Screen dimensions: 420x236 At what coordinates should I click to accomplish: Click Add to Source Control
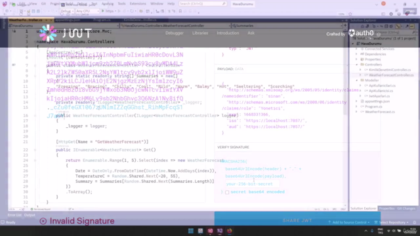(348, 222)
